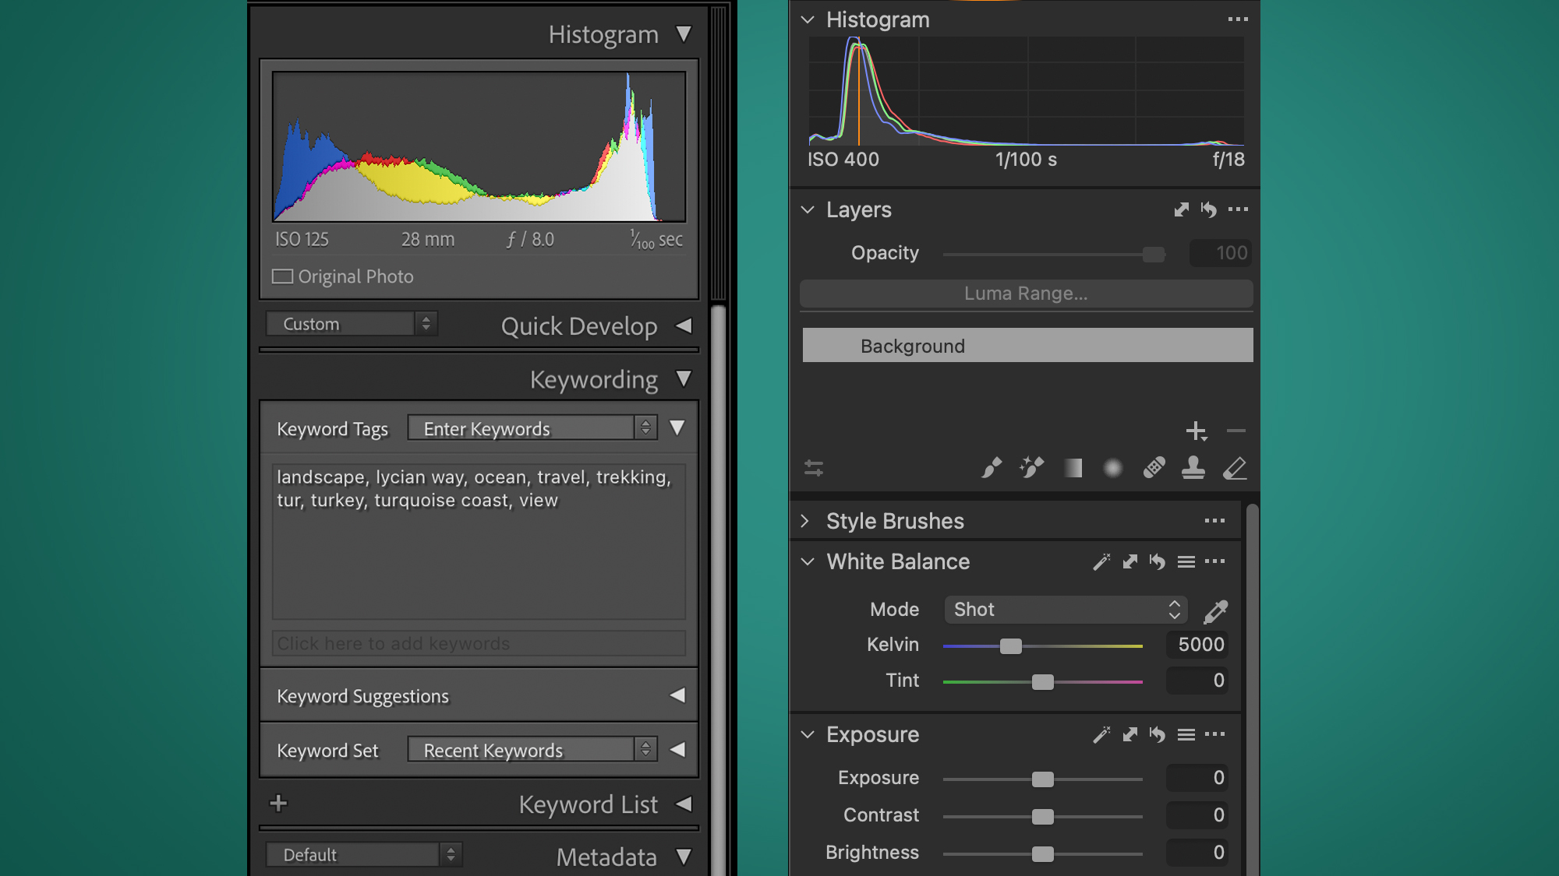Copy Exposure adjustments arrow icon
The height and width of the screenshot is (876, 1559).
click(1129, 734)
